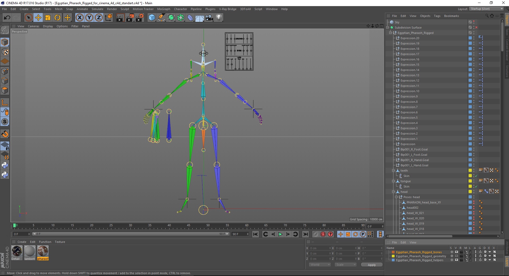Collapse the Subdivision Surface object
Screen dimensions: 509x276
coord(388,28)
